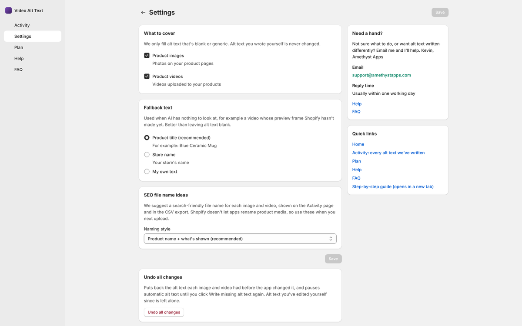Click the Video Alt Text app title

click(29, 10)
